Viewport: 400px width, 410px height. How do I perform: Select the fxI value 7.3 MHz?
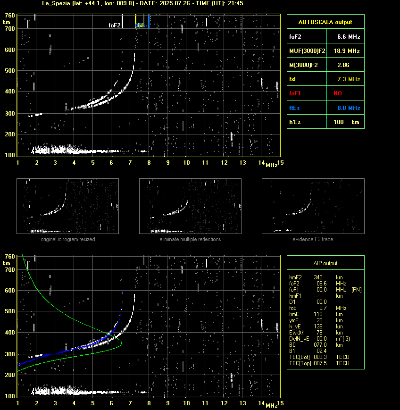click(349, 79)
